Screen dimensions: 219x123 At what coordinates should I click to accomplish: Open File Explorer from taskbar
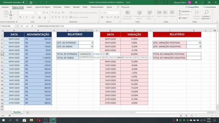tap(31, 120)
